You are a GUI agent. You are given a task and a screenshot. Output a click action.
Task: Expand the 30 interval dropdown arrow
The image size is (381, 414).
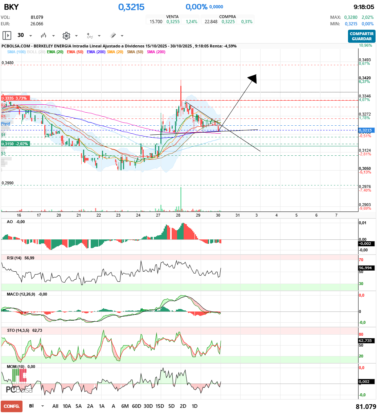(30, 36)
